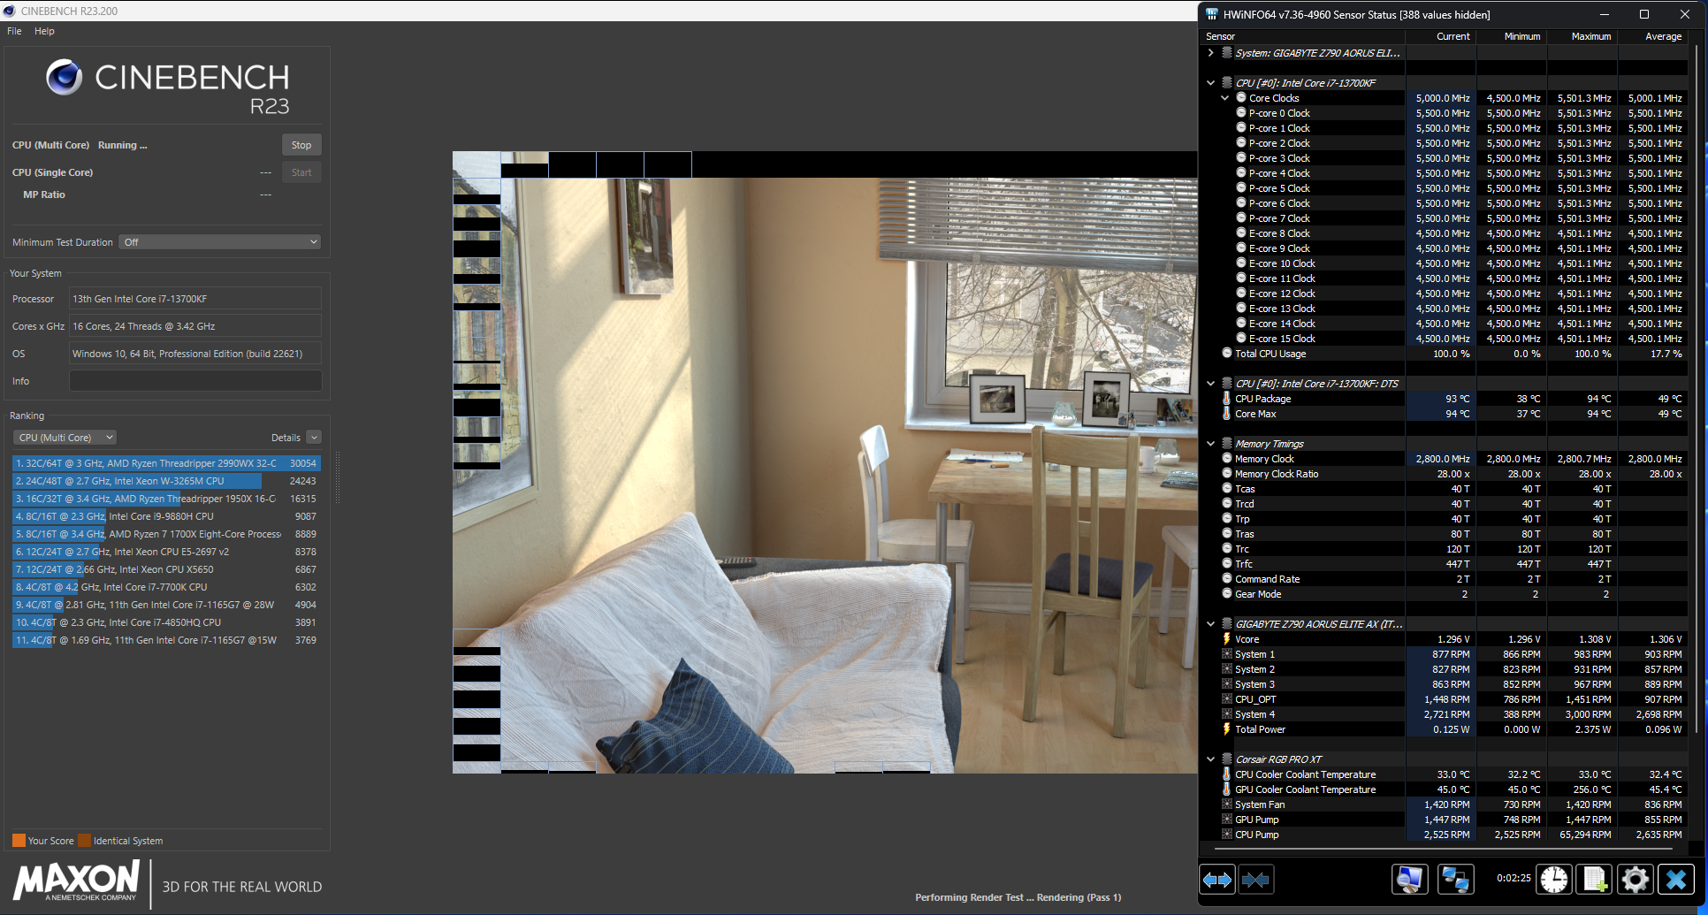Collapse the CPU [#0]: Intel Core i7-13700KF group
1708x915 pixels.
pyautogui.click(x=1211, y=83)
